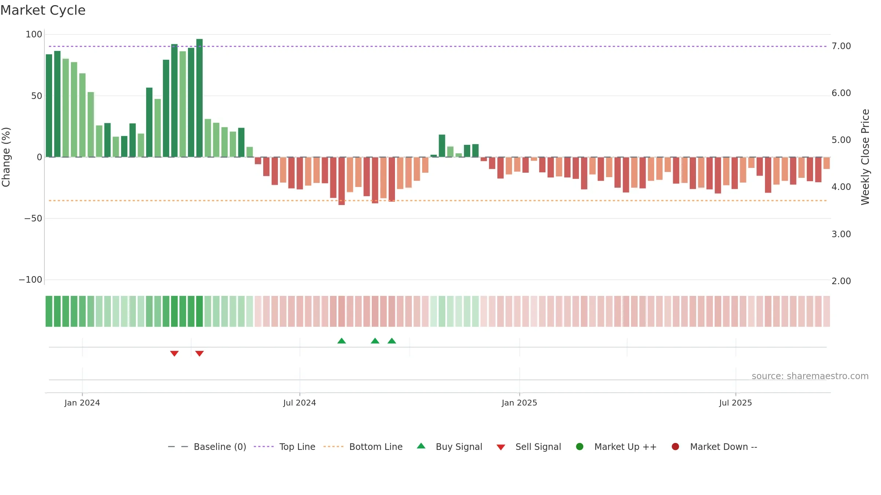This screenshot has height=495, width=881.
Task: Toggle the Sell Signal legend entry
Action: point(529,447)
